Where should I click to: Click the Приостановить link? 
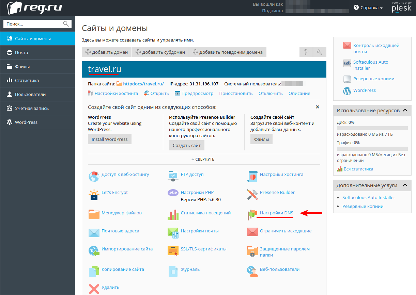tap(236, 93)
